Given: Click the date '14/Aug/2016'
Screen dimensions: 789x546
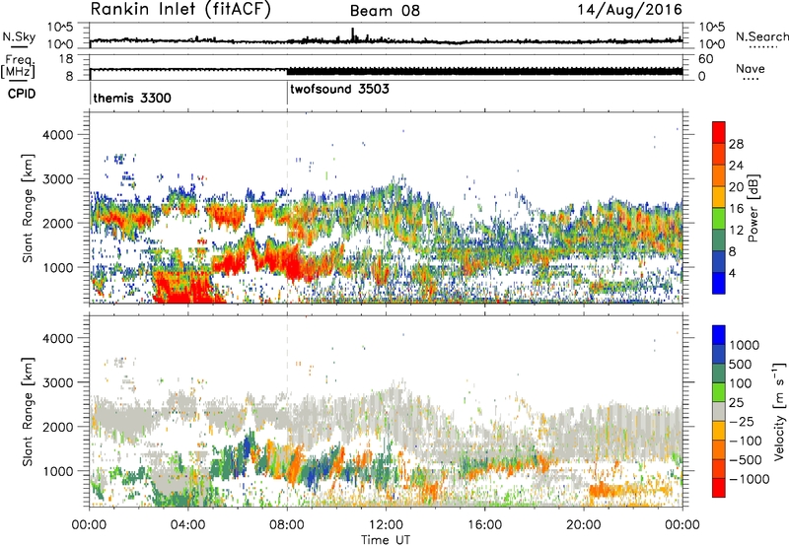Looking at the screenshot, I should [x=629, y=10].
